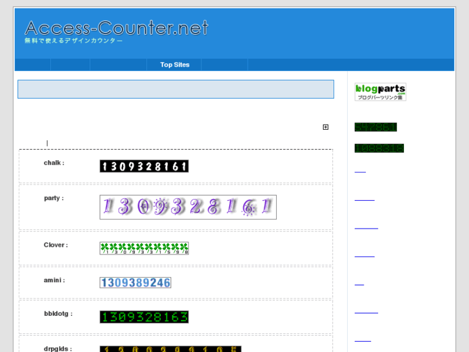
Task: Open the blogparts.com banner
Action: 380,92
